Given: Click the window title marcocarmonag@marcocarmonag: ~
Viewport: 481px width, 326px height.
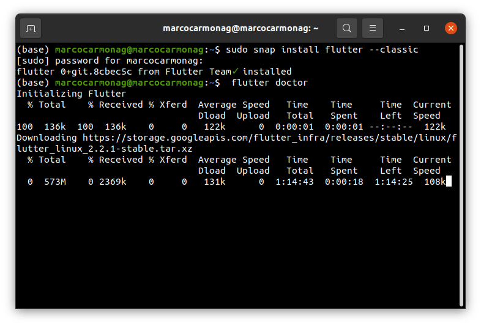Looking at the screenshot, I should click(240, 28).
